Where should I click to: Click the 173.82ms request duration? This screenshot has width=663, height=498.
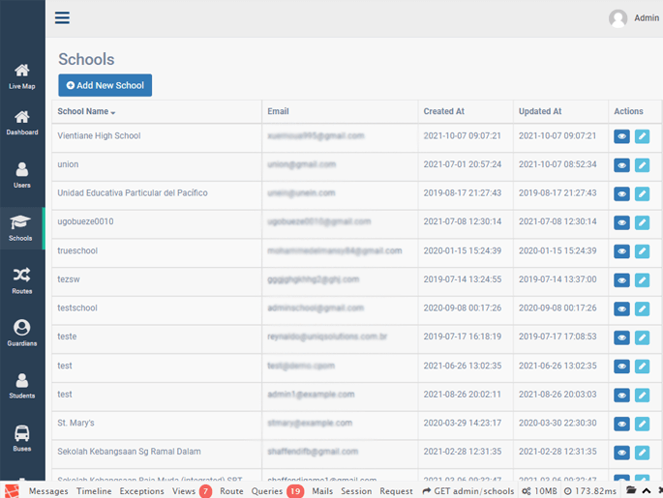click(x=589, y=491)
